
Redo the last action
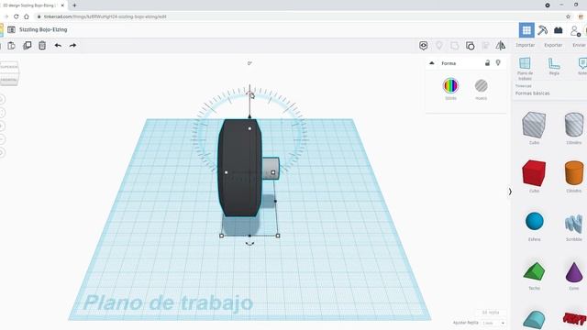point(73,46)
